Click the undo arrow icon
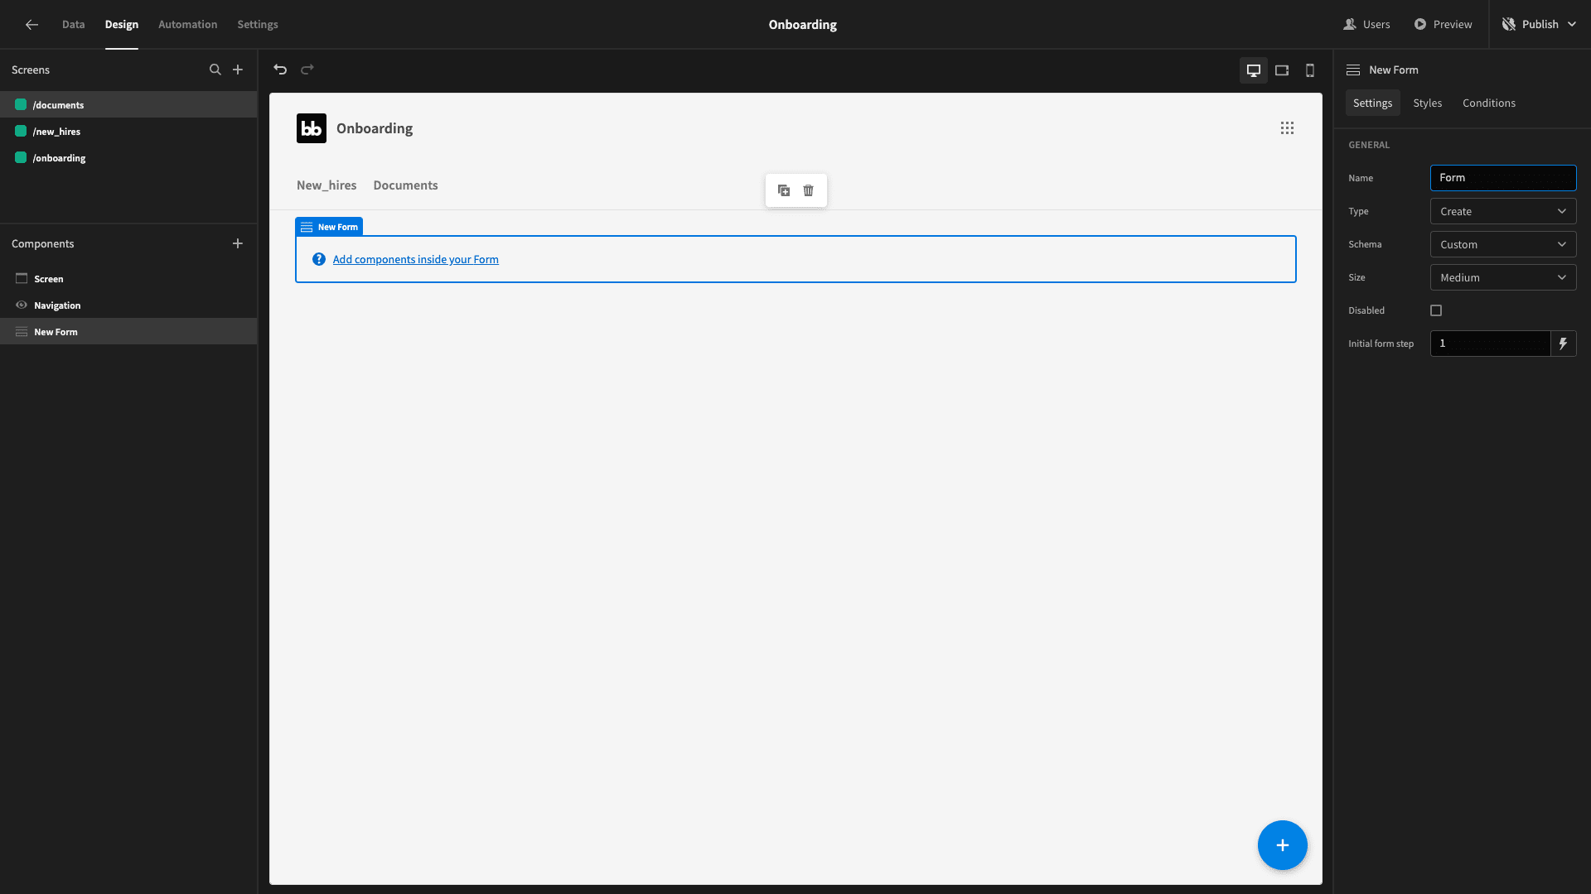Screen dimensions: 1591x894 [x=280, y=70]
